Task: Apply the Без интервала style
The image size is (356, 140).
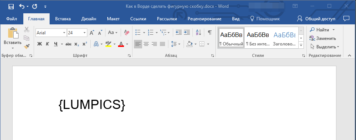Action: point(258,38)
